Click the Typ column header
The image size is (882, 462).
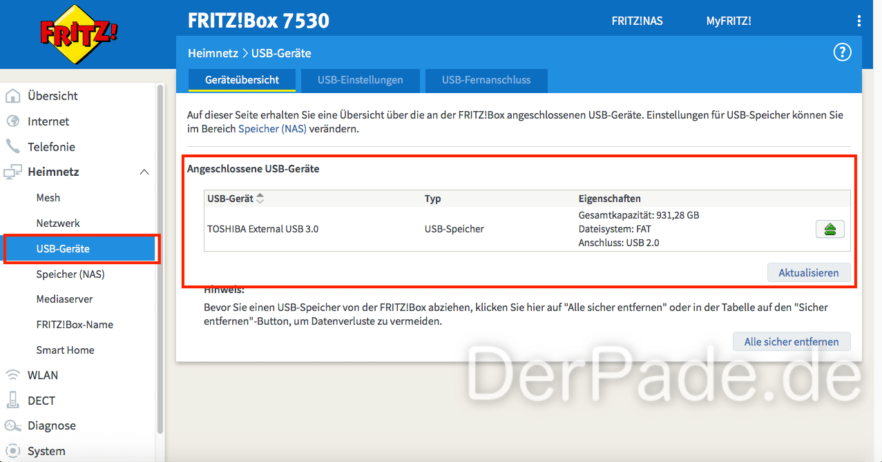click(x=432, y=199)
